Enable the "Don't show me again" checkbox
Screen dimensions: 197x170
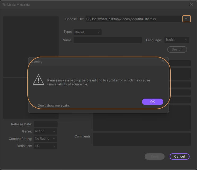pos(34,105)
